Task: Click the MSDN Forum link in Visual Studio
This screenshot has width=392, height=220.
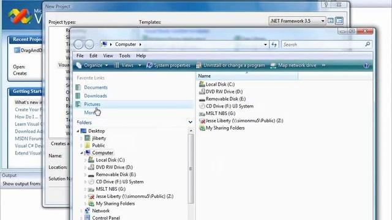Action: pyautogui.click(x=28, y=139)
